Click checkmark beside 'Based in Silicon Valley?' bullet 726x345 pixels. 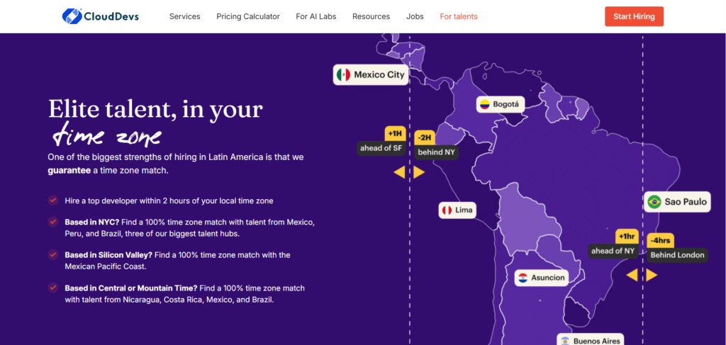pos(52,254)
